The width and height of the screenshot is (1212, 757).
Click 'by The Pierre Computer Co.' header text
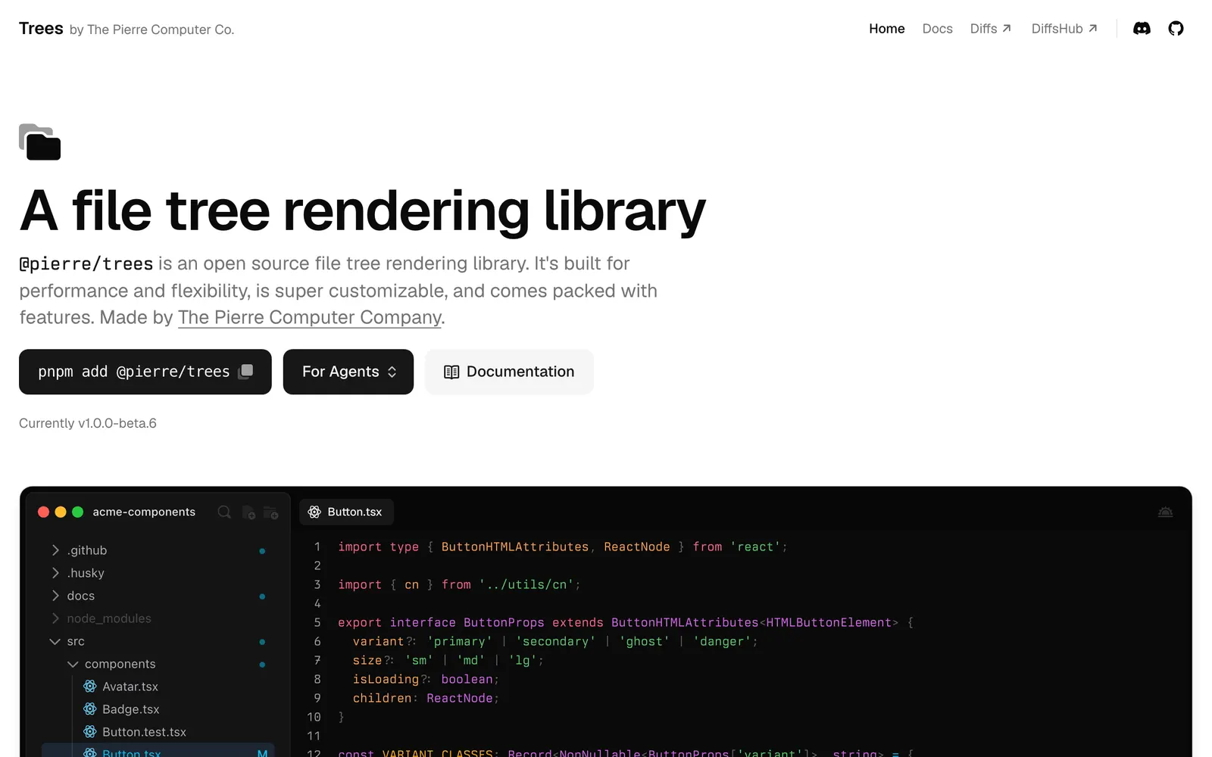[x=152, y=30]
